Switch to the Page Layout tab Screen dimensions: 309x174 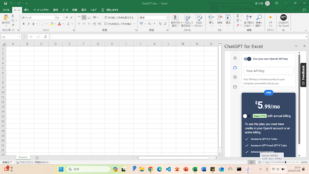[41, 10]
